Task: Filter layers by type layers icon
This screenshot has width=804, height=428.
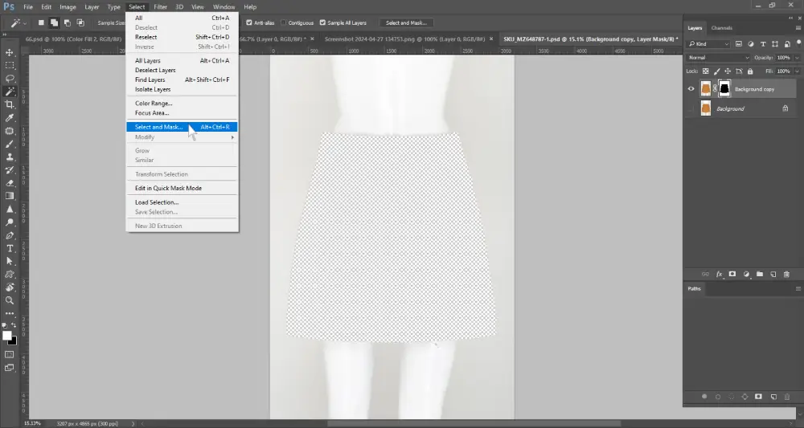Action: click(763, 44)
